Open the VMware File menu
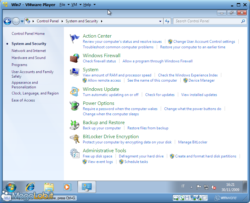Viewport: 250px width, 203px height. 62,5
